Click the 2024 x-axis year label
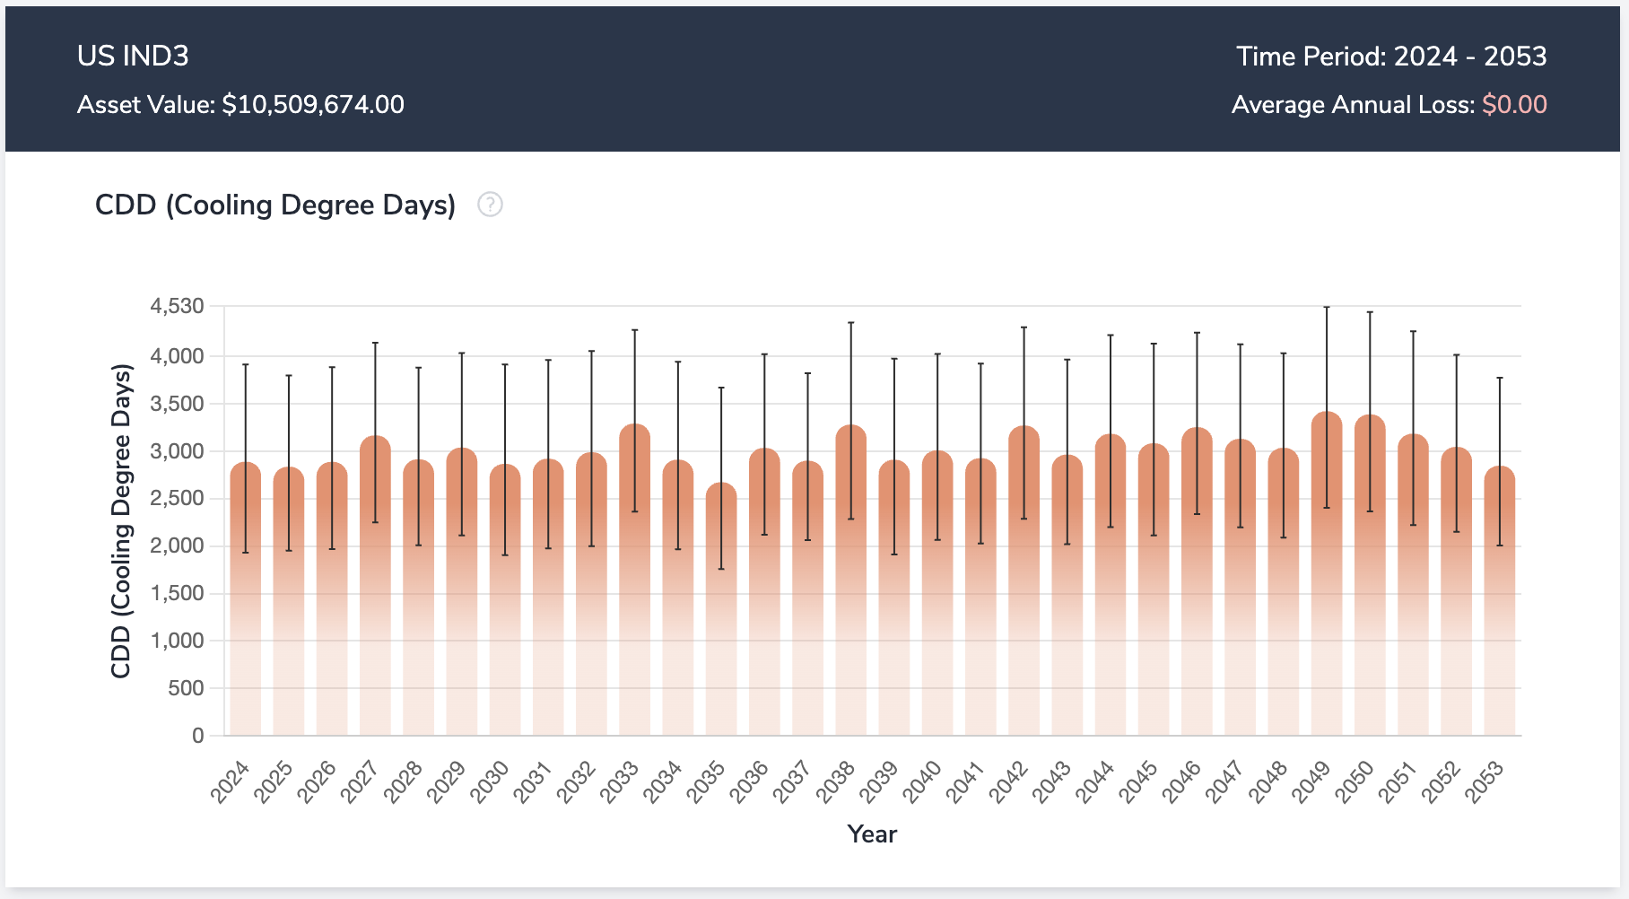Image resolution: width=1629 pixels, height=899 pixels. point(231,781)
